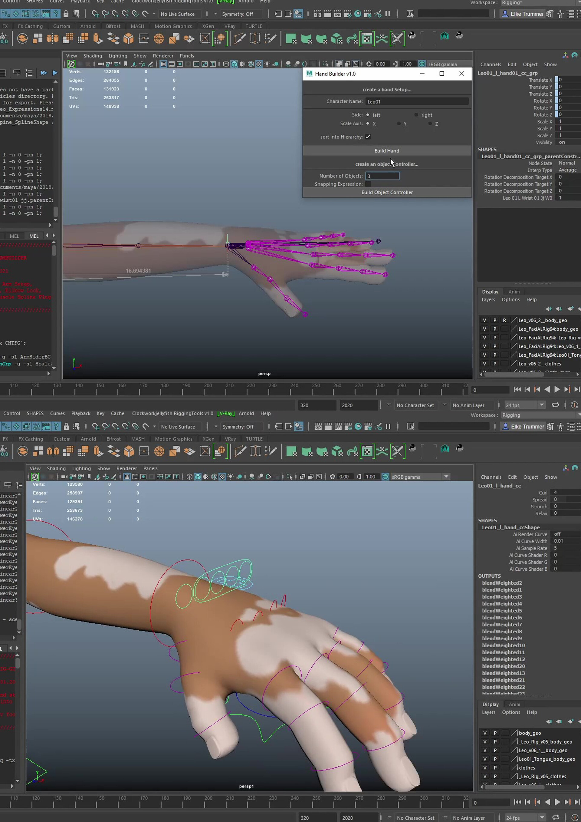Click the Build Object Controller button
This screenshot has height=822, width=581.
(386, 192)
